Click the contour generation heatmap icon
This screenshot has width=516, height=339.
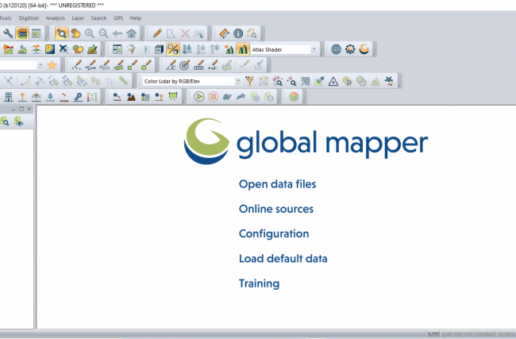(x=50, y=49)
